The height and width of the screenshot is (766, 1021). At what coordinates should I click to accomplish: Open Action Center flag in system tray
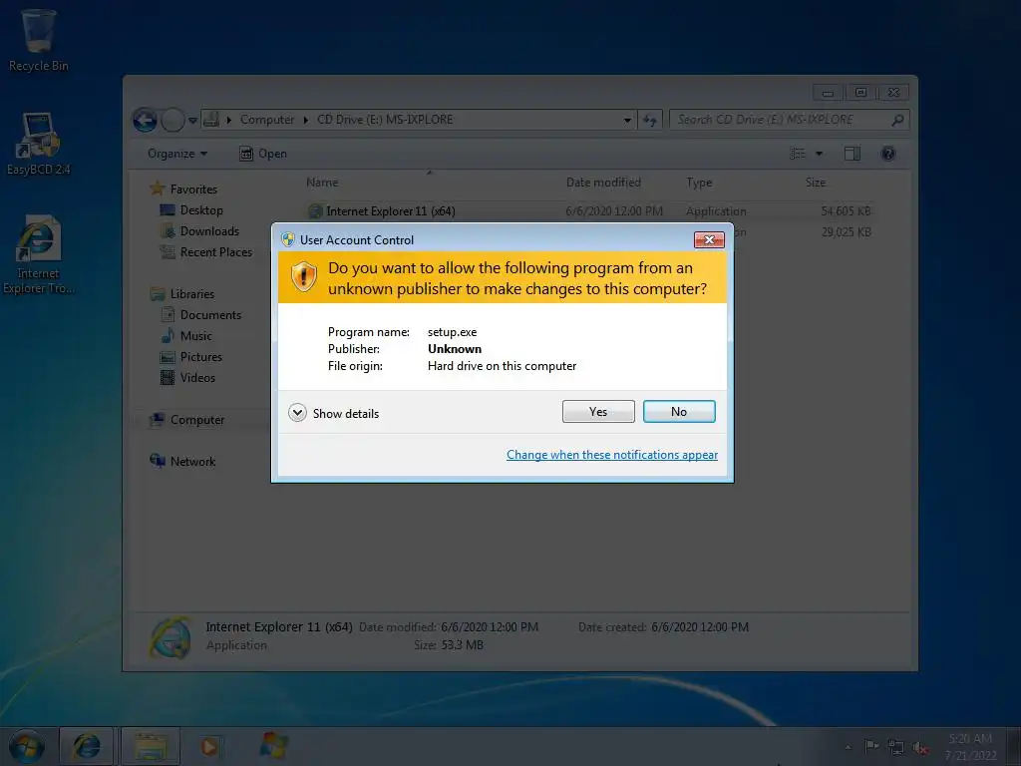tap(870, 746)
